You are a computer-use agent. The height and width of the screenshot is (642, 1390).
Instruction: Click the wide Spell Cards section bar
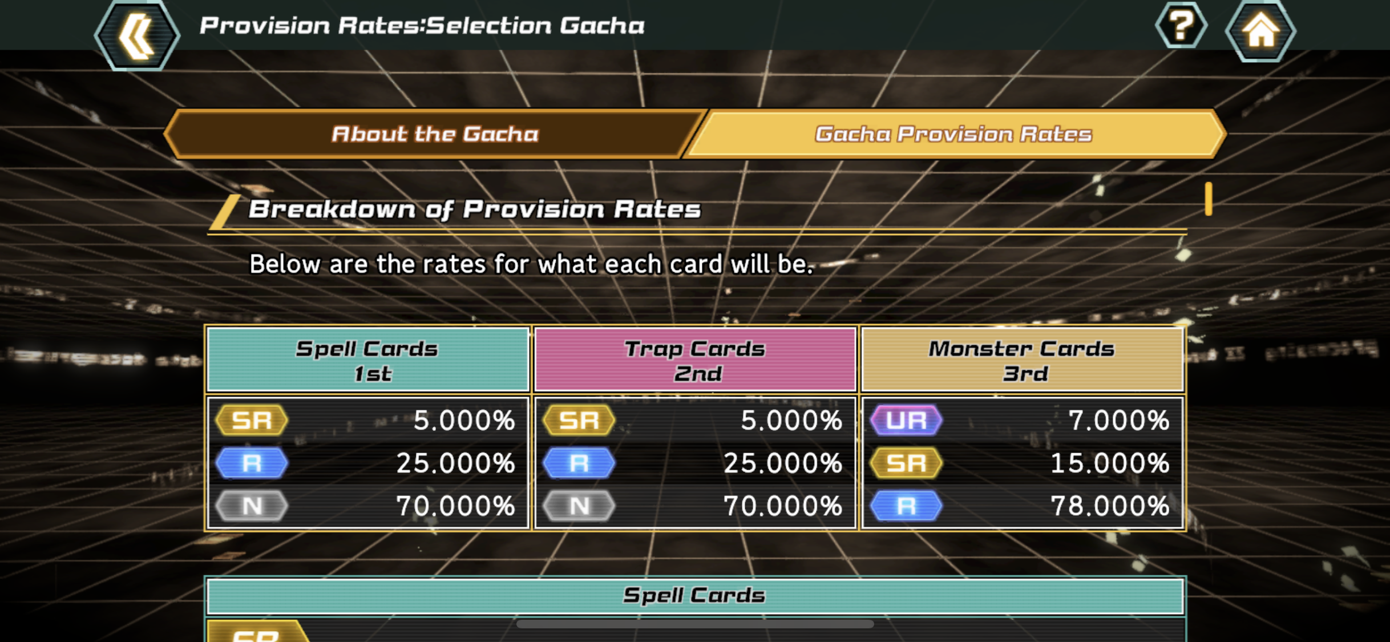[x=695, y=596]
